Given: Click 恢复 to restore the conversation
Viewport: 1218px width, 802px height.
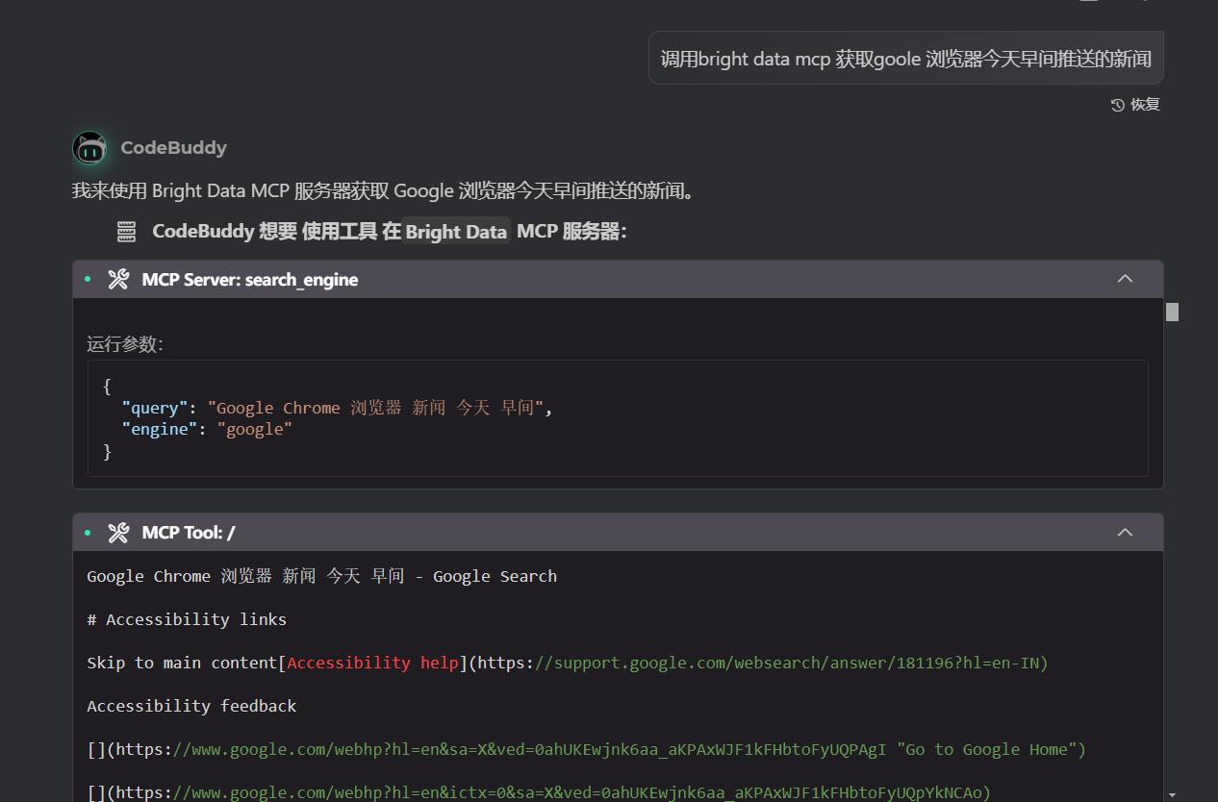Looking at the screenshot, I should 1144,105.
